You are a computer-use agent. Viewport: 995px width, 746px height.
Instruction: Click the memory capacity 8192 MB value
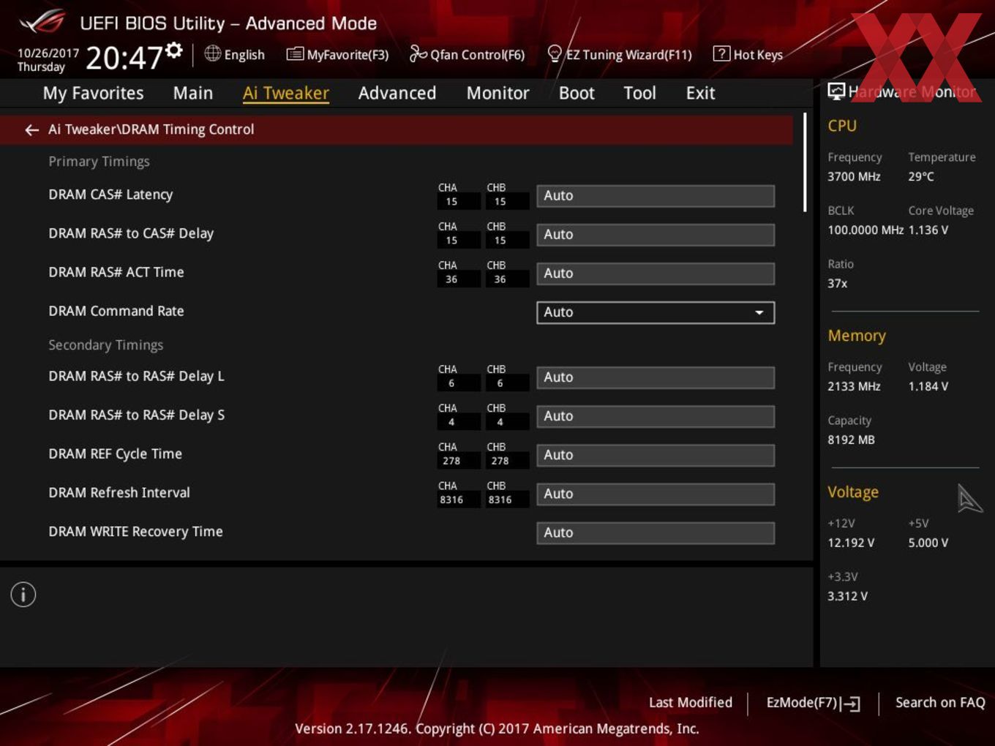click(851, 440)
